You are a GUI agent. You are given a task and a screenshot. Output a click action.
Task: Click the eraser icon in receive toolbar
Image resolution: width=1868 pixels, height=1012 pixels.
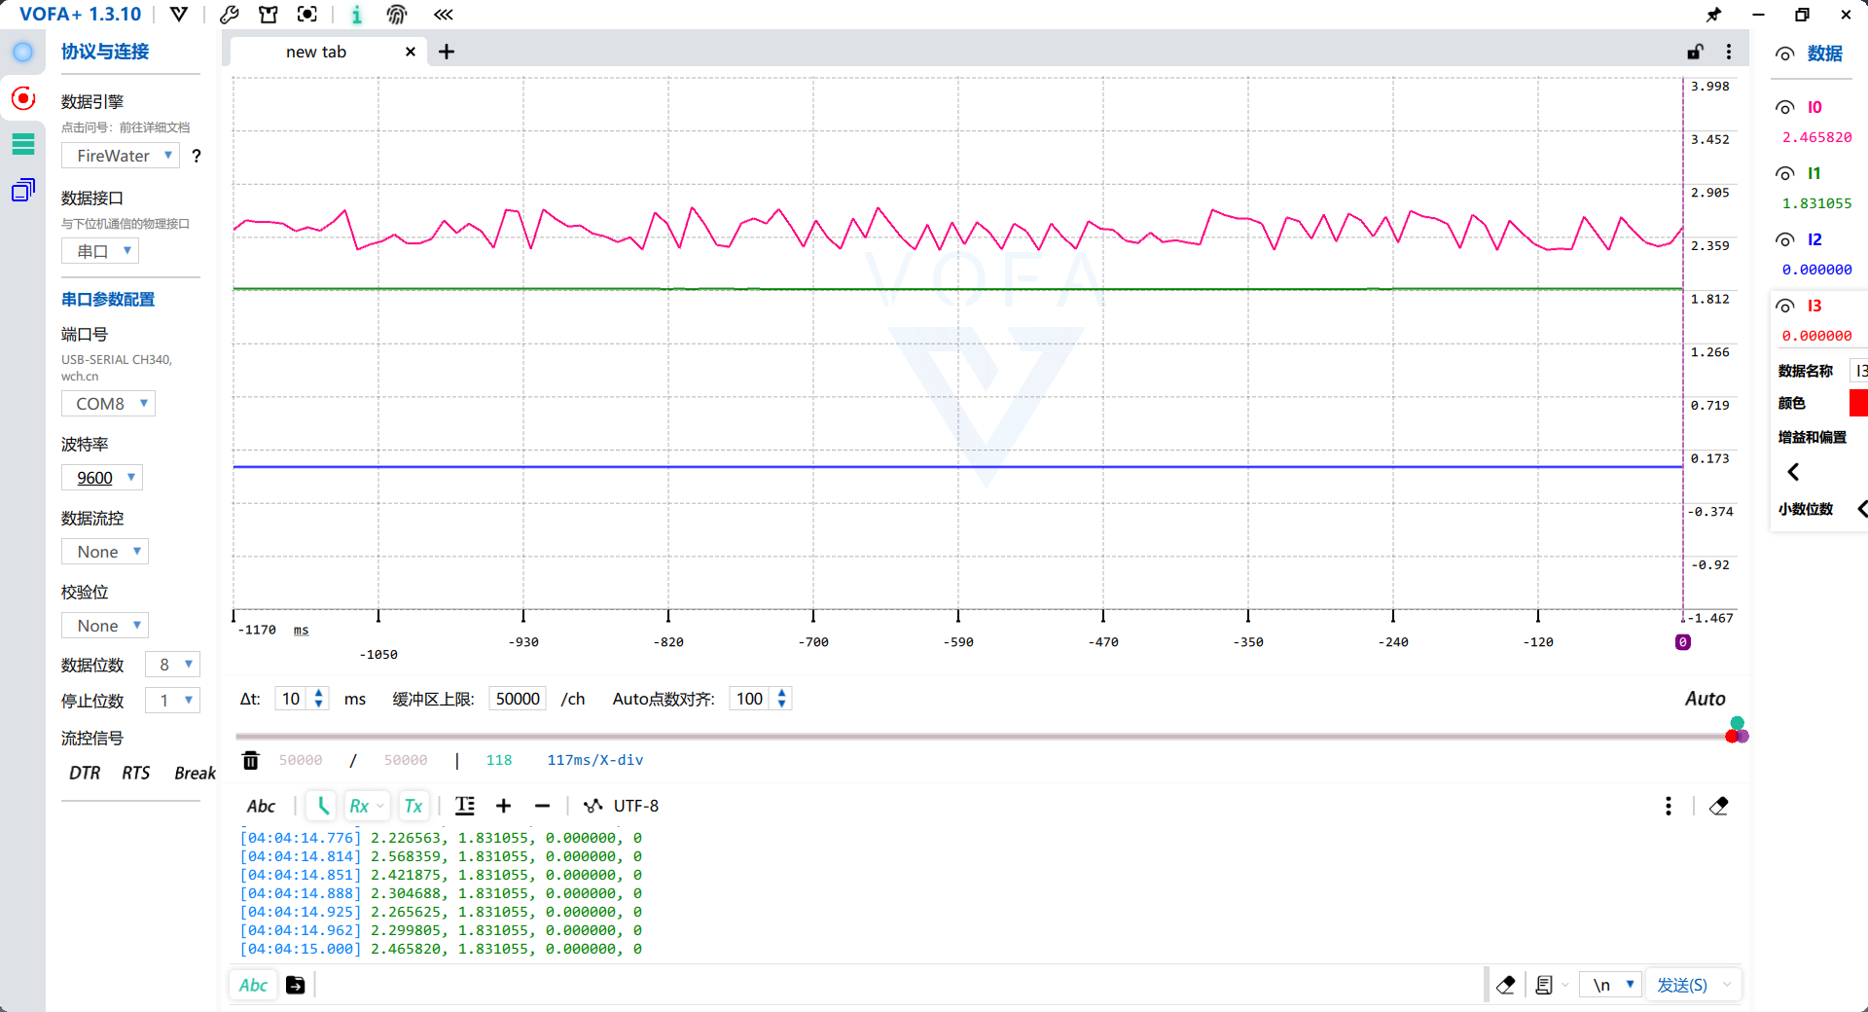coord(1719,806)
